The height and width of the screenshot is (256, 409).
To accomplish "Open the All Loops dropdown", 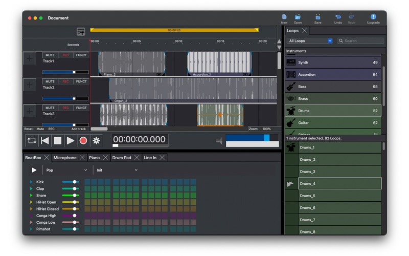I will point(310,41).
